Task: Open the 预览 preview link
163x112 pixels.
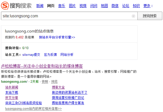Action: (x=54, y=82)
